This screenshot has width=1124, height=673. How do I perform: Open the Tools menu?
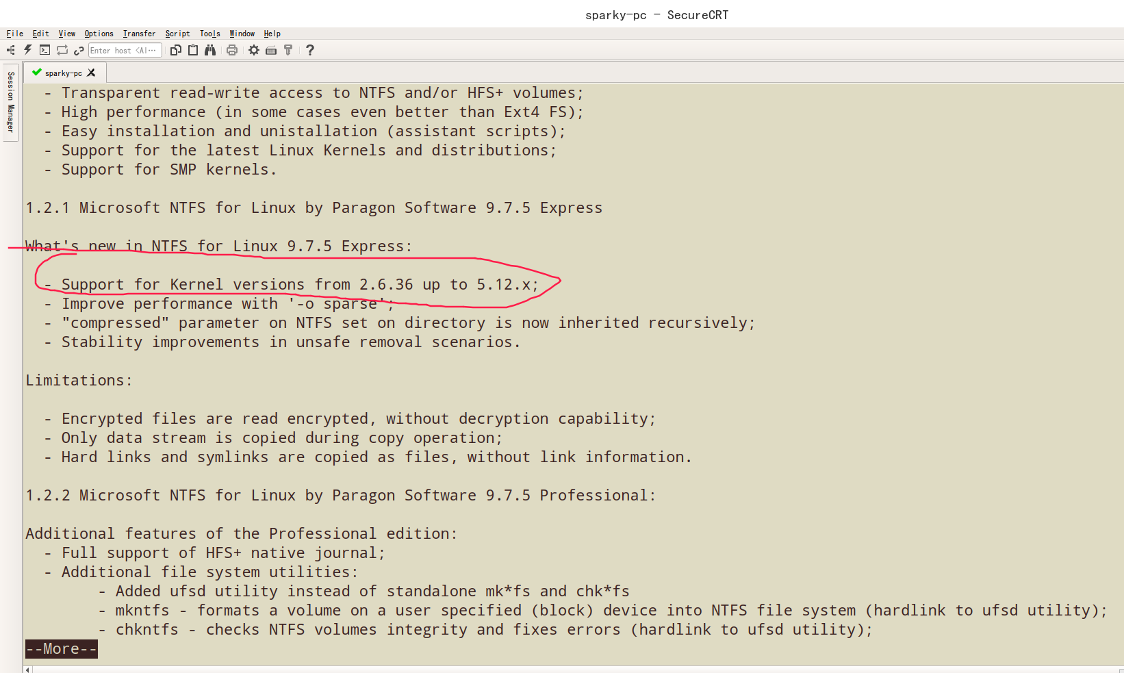(x=210, y=34)
